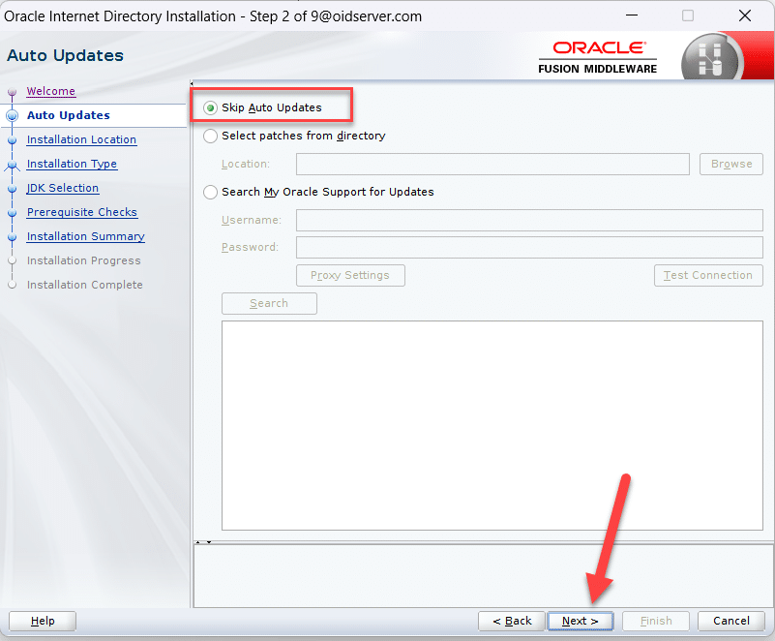Click the patch Location input field
The height and width of the screenshot is (641, 775).
[492, 164]
